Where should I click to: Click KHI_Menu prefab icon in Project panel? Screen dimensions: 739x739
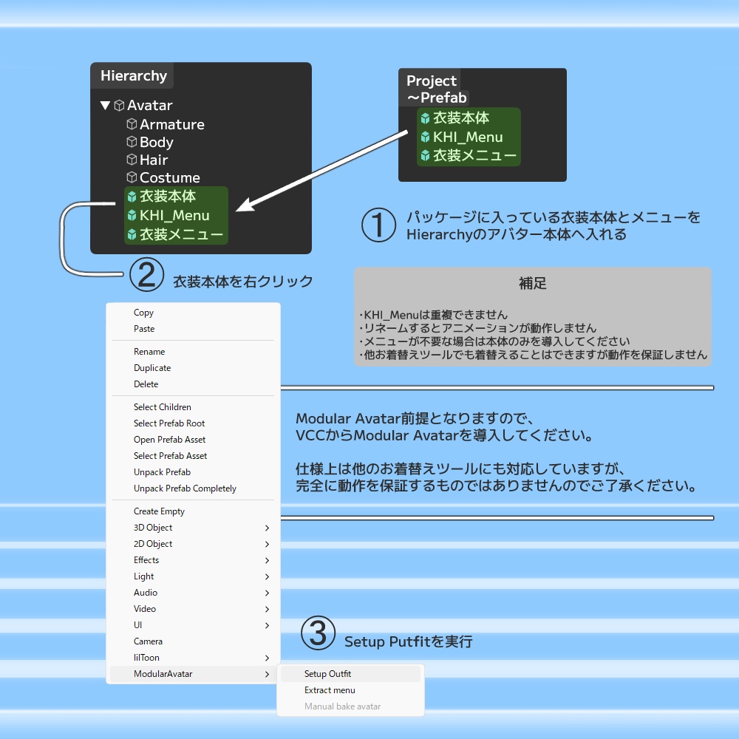[x=425, y=137]
